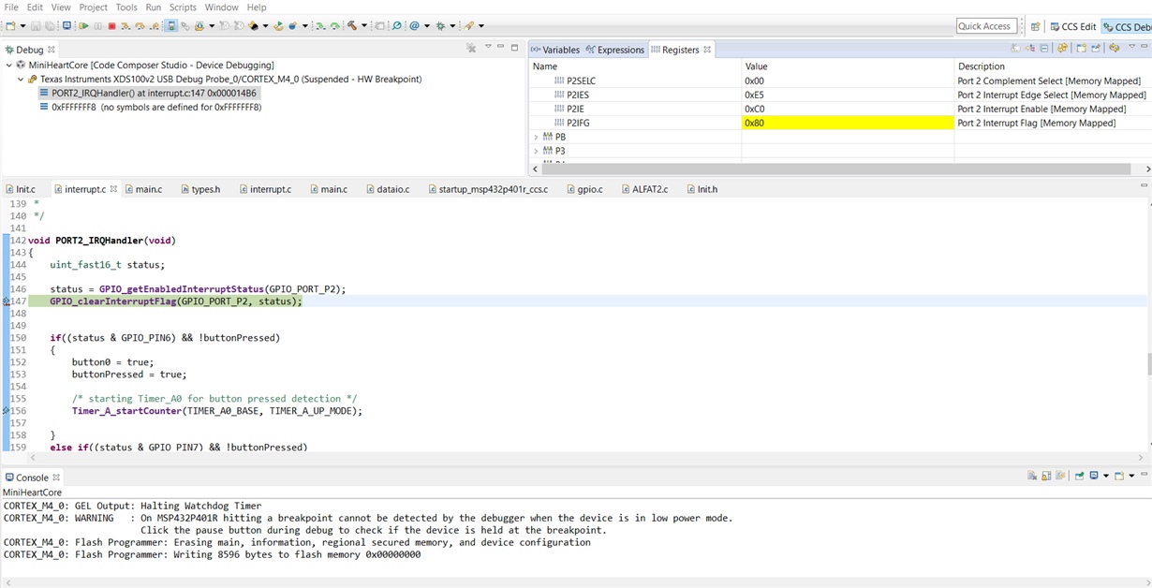Click the Open Perspective icon
Screen dimensions: 1152x588
tap(1035, 26)
